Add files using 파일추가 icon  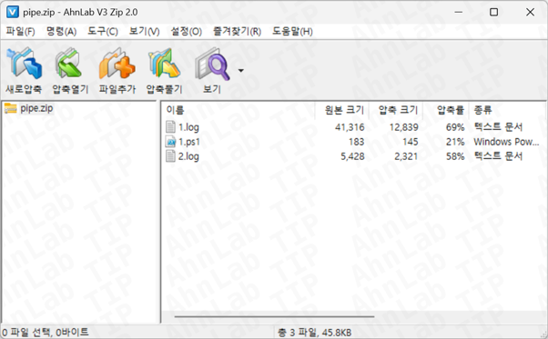117,64
